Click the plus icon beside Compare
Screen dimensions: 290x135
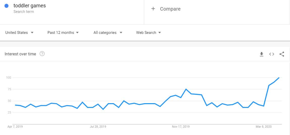click(153, 9)
